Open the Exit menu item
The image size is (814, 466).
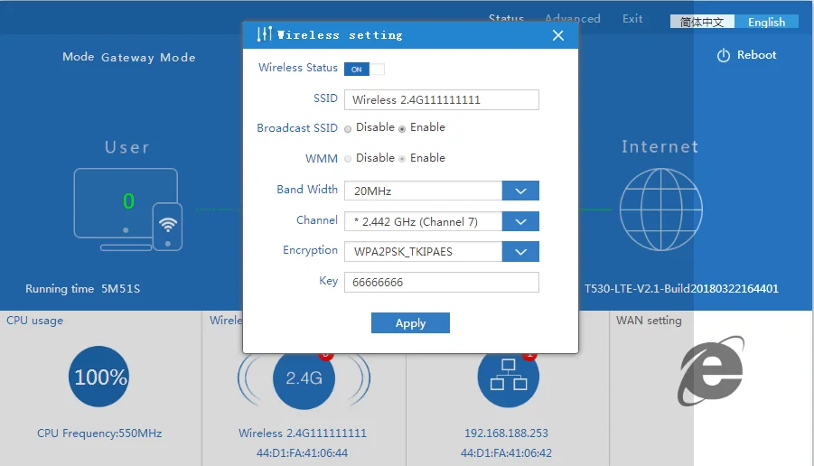pos(632,18)
